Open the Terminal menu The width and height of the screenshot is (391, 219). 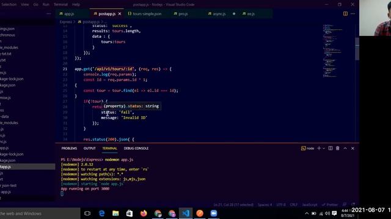tap(60, 4)
